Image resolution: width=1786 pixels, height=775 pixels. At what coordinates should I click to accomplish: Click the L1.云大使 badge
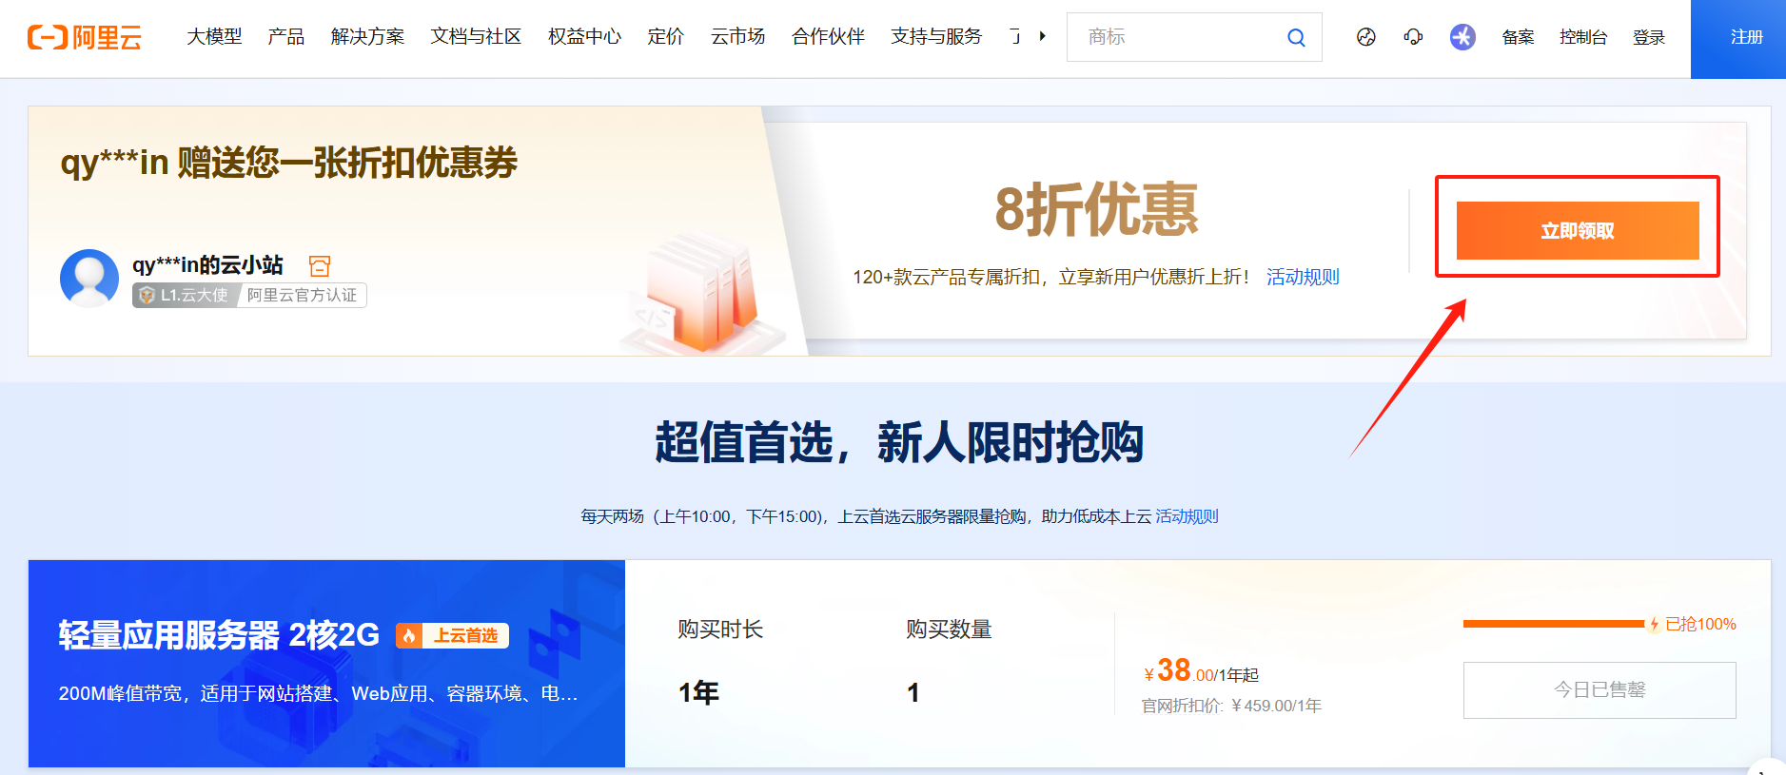[x=185, y=296]
